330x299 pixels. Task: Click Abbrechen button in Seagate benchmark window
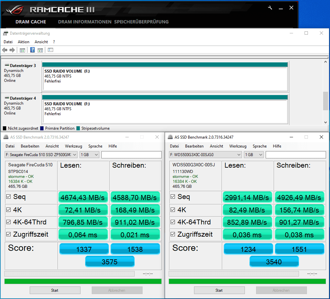tap(117, 290)
